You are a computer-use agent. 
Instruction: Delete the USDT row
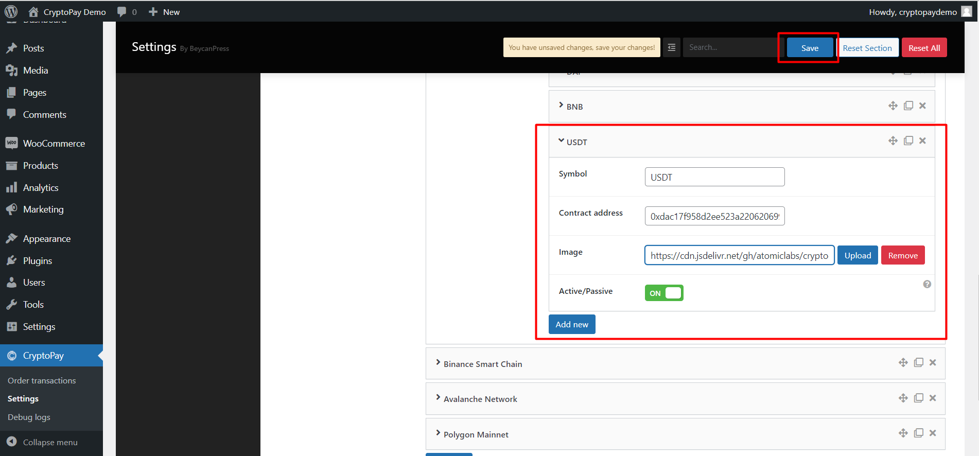[922, 141]
